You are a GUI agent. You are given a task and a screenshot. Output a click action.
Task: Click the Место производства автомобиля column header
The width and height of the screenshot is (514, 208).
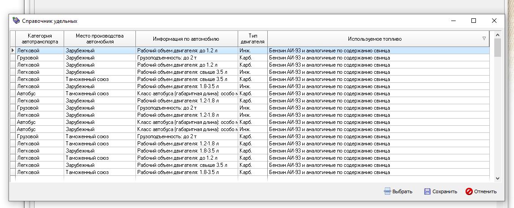[x=99, y=39]
